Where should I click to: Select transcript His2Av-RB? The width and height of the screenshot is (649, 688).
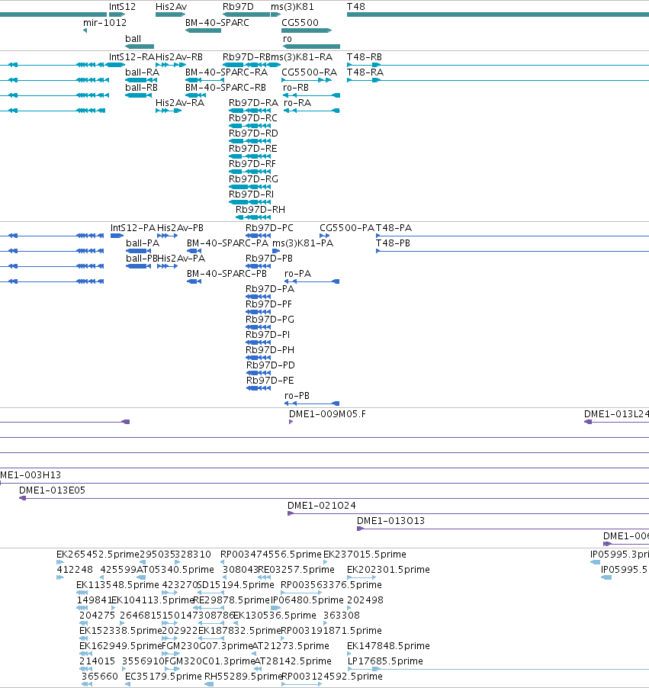pyautogui.click(x=179, y=57)
